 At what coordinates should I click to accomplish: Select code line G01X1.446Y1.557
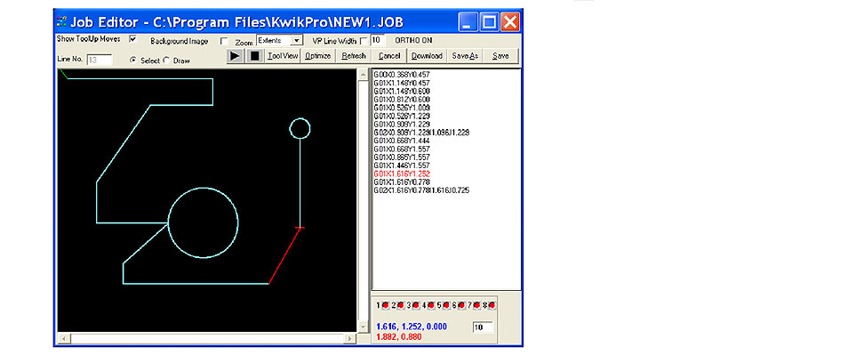click(401, 165)
